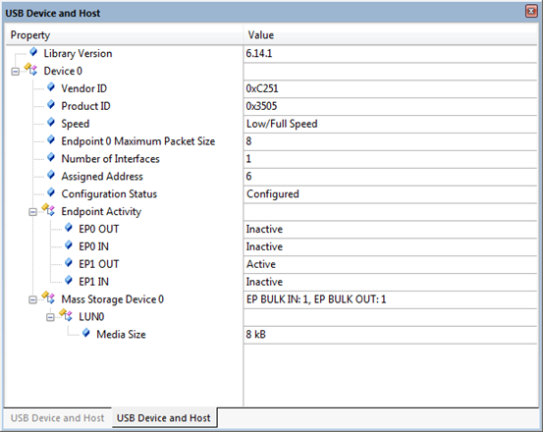Image resolution: width=543 pixels, height=432 pixels.
Task: Select the Product ID property label
Action: tap(85, 106)
